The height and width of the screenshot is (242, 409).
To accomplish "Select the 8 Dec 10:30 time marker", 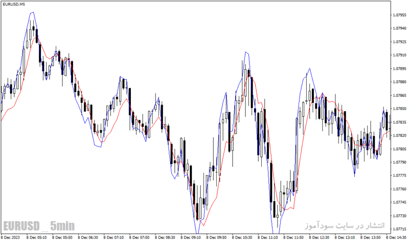I will coord(242,237).
